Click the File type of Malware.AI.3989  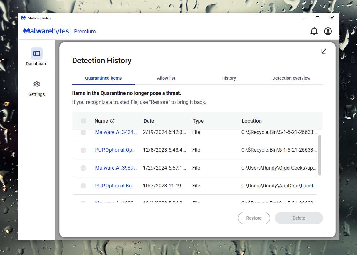(196, 168)
